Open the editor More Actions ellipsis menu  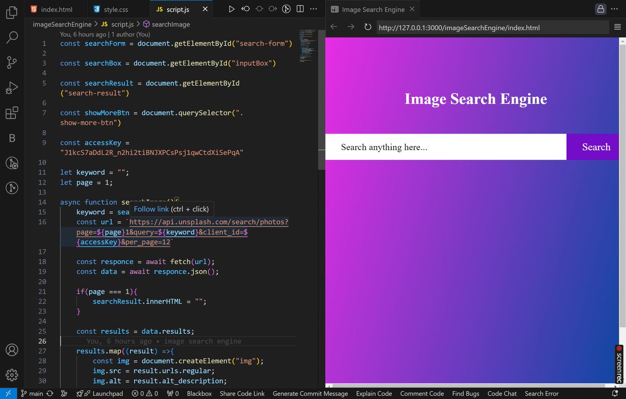click(x=313, y=9)
